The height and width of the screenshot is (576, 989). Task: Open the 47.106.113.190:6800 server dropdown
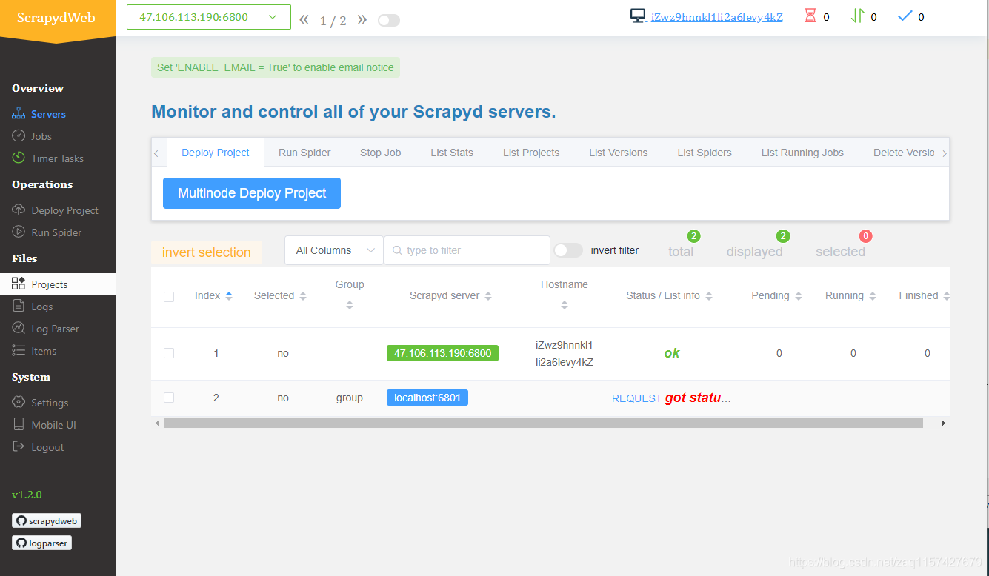pyautogui.click(x=209, y=17)
